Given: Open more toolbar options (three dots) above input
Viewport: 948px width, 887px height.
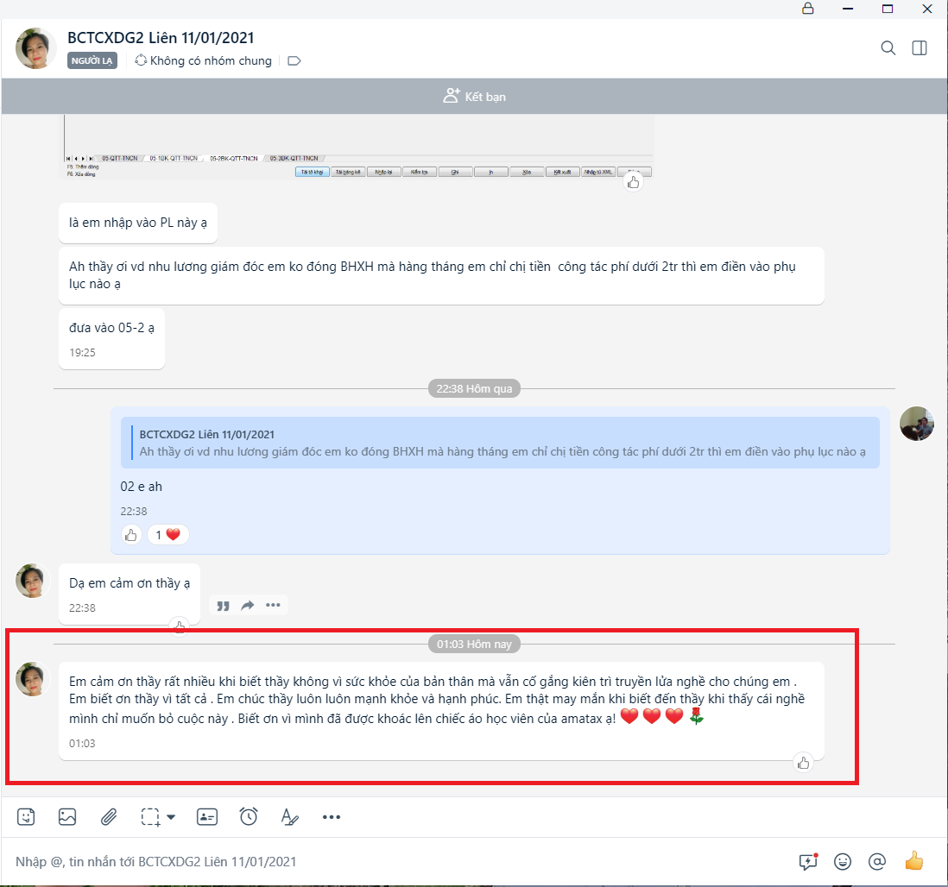Looking at the screenshot, I should coord(332,816).
